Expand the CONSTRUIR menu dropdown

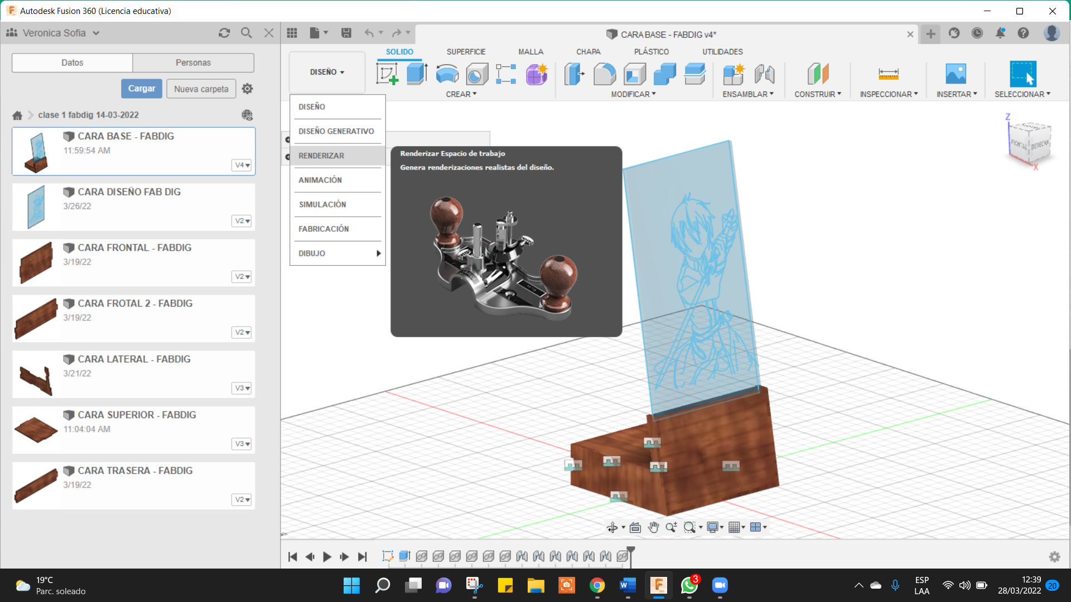[818, 94]
